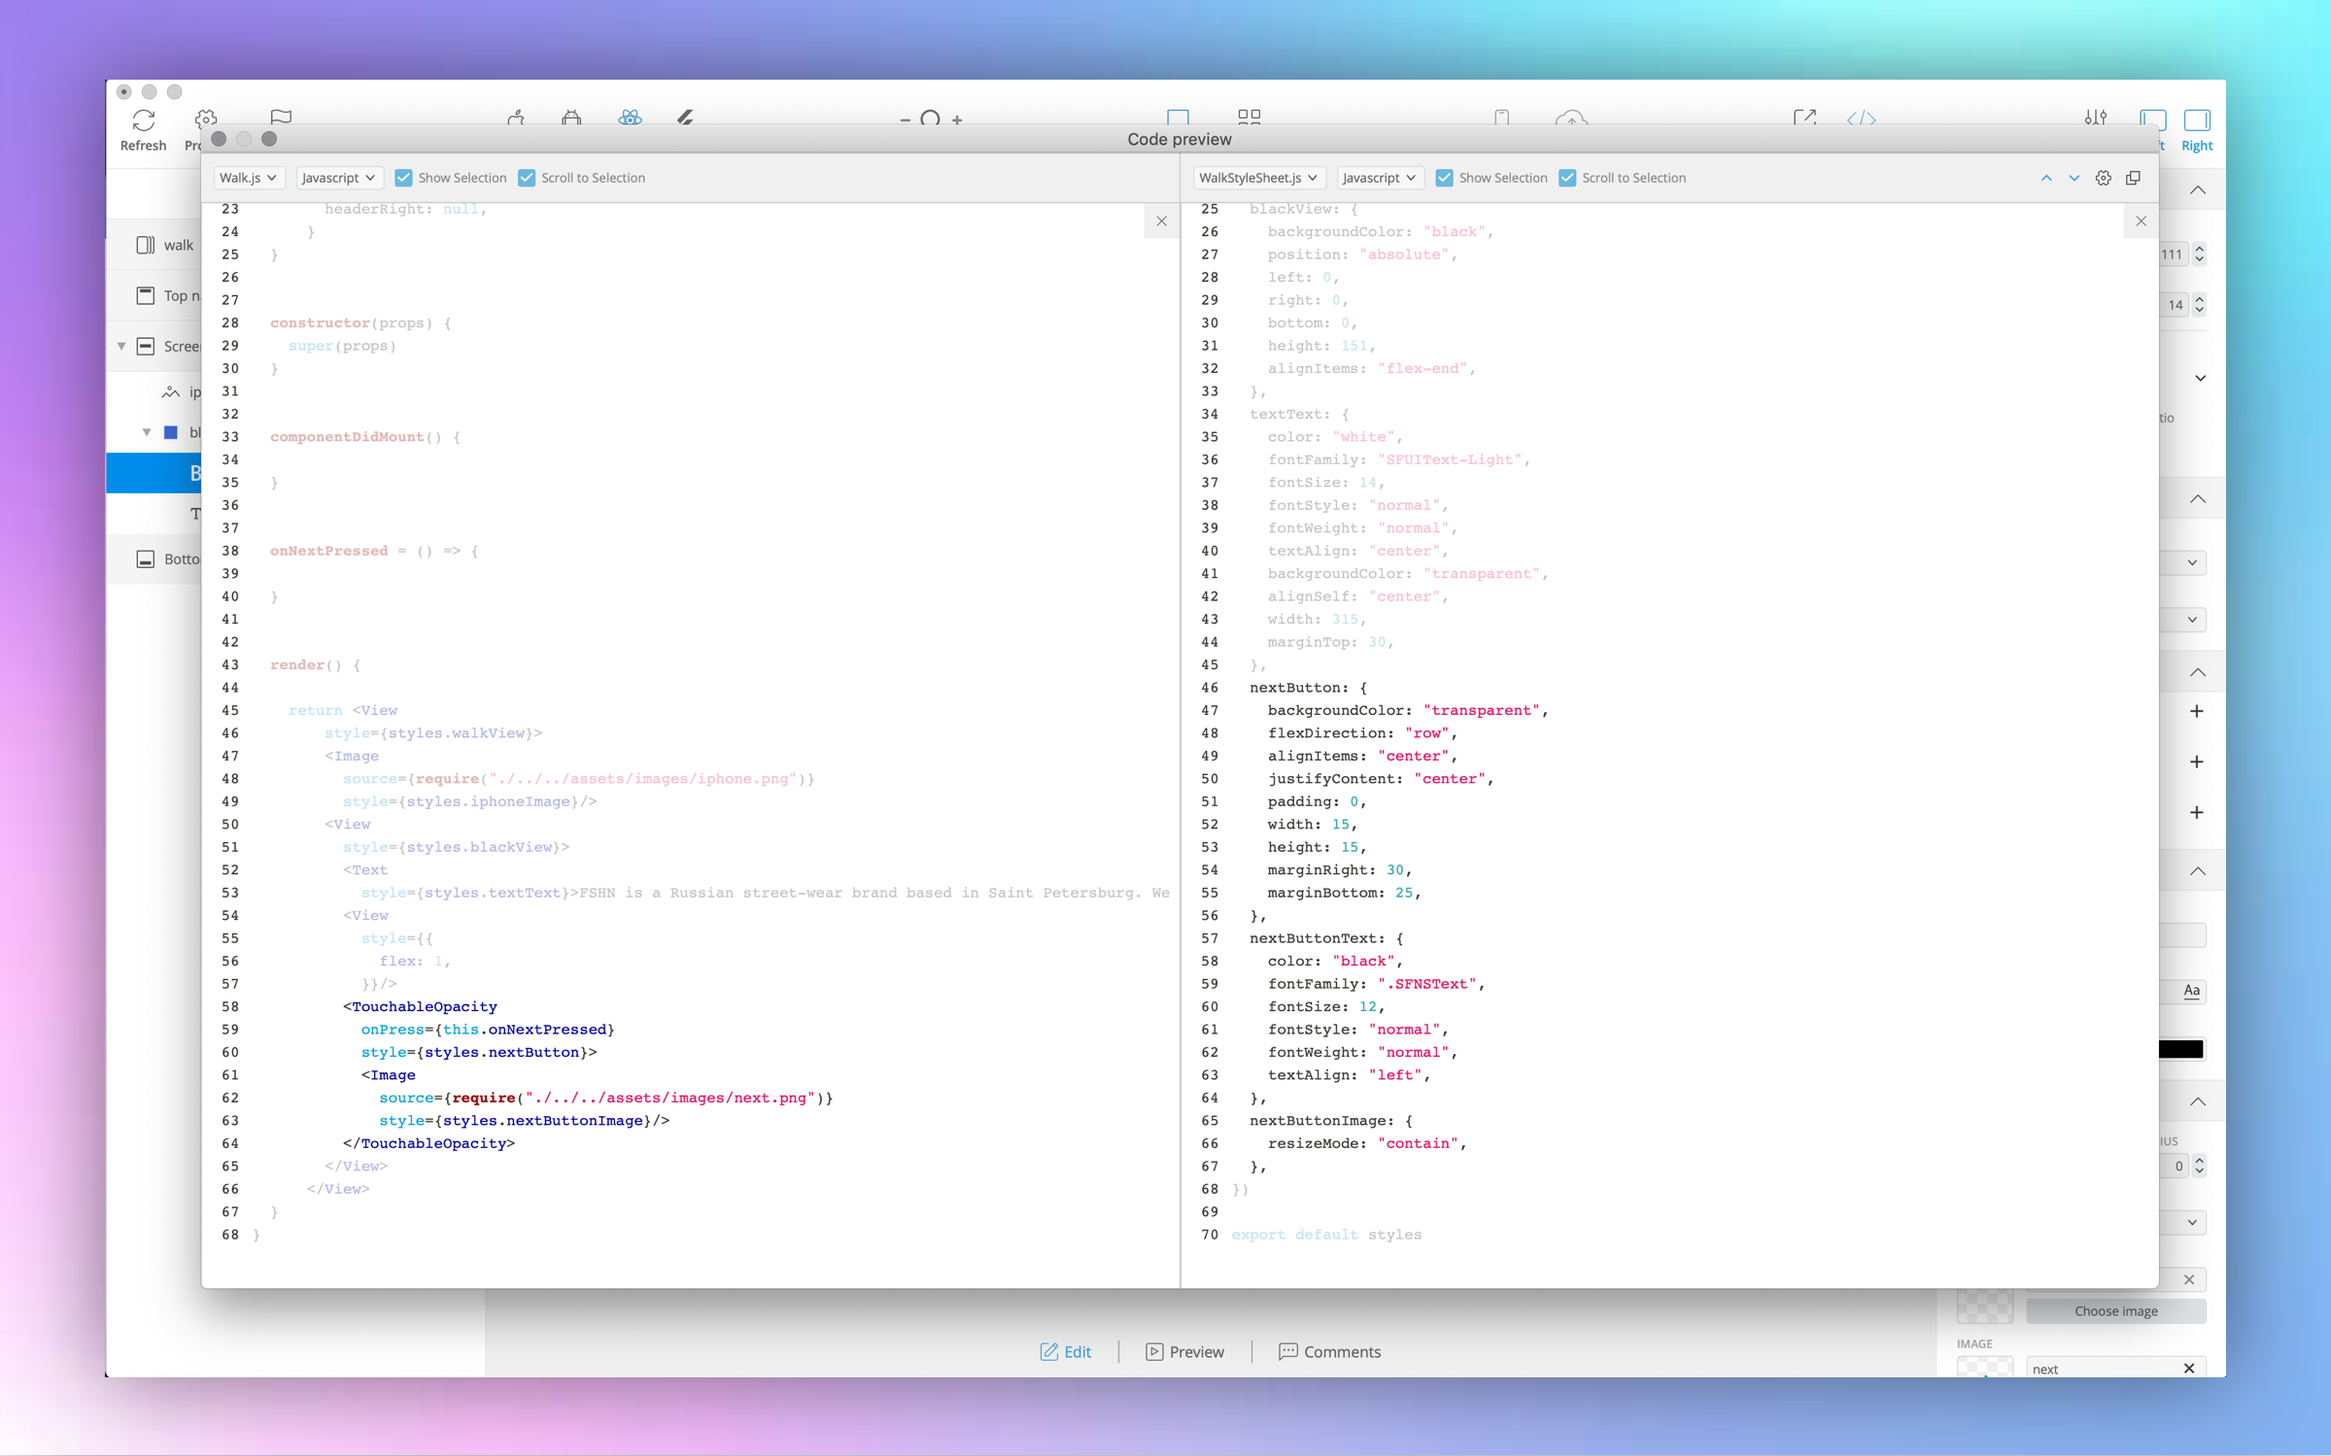Click the stepper next to value 111
The height and width of the screenshot is (1456, 2331).
point(2200,254)
